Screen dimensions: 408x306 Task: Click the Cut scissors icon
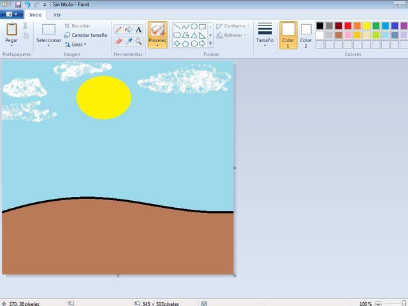click(x=25, y=25)
